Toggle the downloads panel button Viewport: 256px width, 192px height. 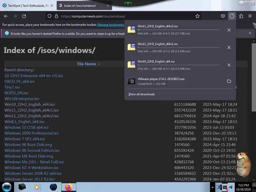(x=232, y=16)
